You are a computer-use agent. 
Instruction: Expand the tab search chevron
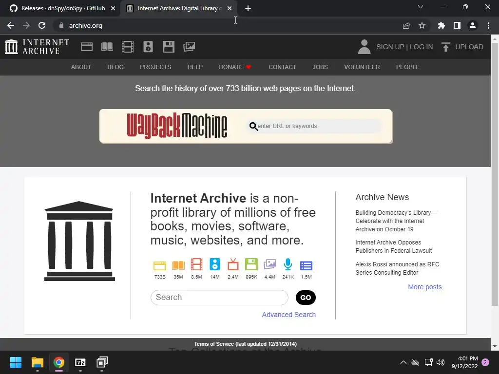[x=421, y=7]
